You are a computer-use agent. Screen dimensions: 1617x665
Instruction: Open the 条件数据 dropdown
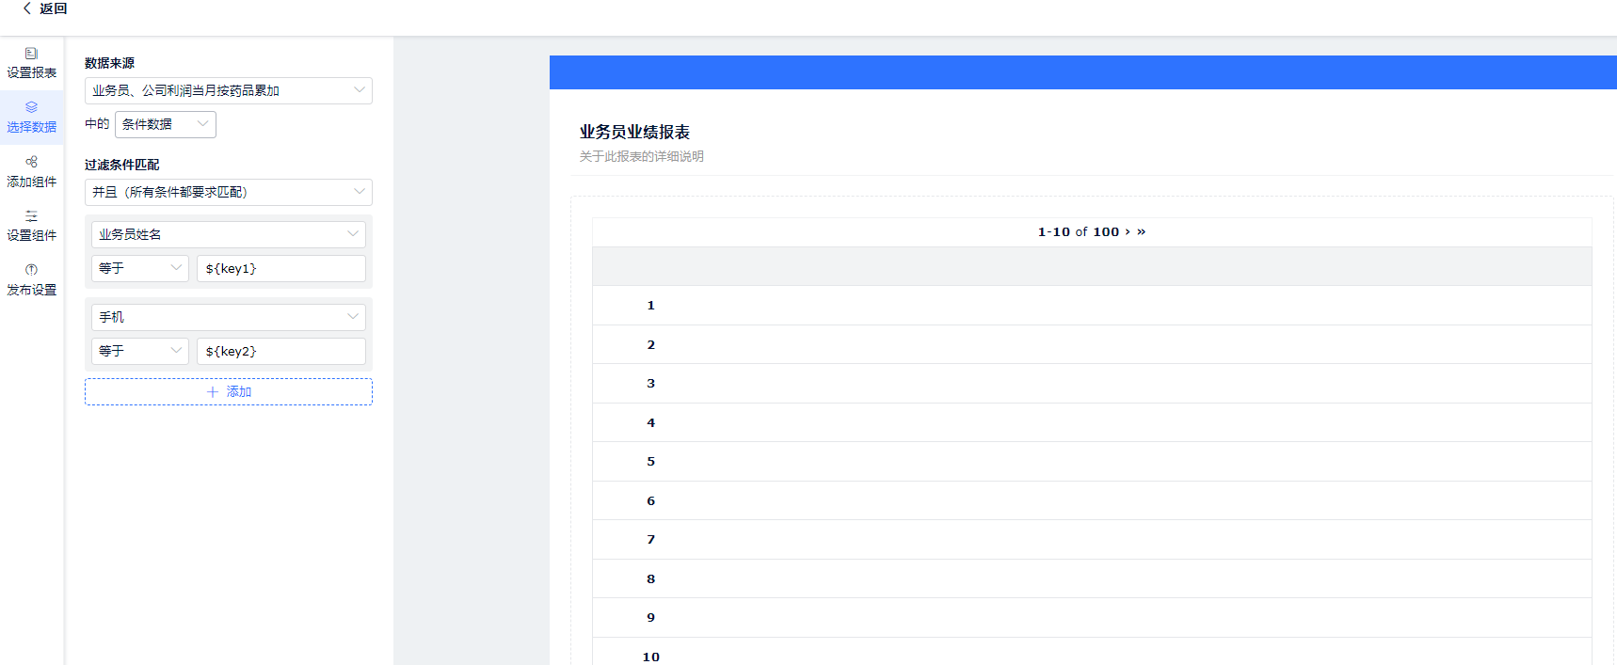(165, 124)
